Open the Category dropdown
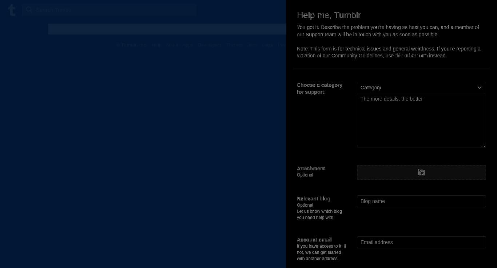 click(421, 88)
